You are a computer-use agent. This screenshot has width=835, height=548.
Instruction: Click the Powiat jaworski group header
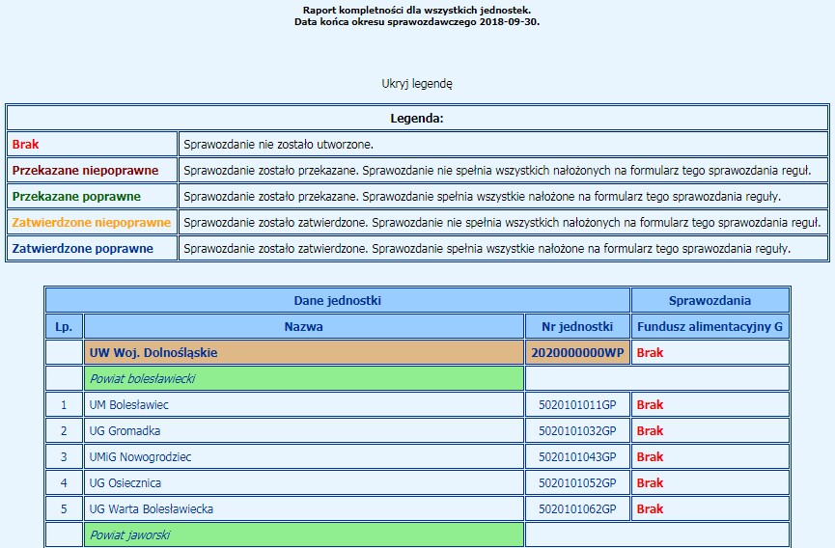click(x=129, y=534)
